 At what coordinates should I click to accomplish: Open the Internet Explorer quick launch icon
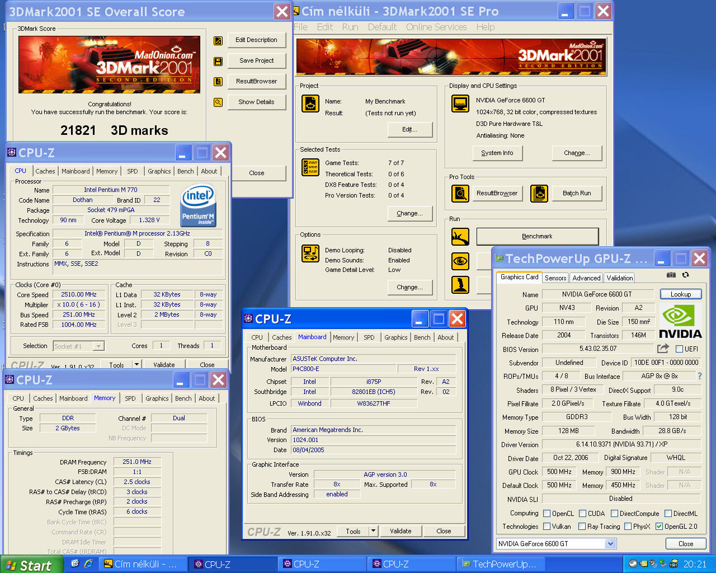click(x=88, y=564)
